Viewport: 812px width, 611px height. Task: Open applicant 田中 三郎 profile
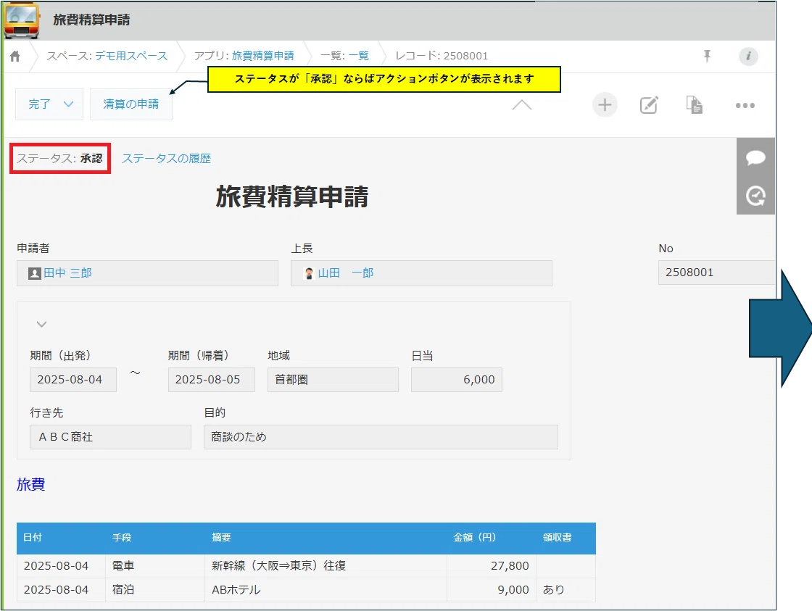click(67, 273)
